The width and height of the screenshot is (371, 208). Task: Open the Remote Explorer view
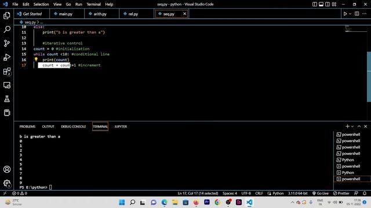point(7,85)
